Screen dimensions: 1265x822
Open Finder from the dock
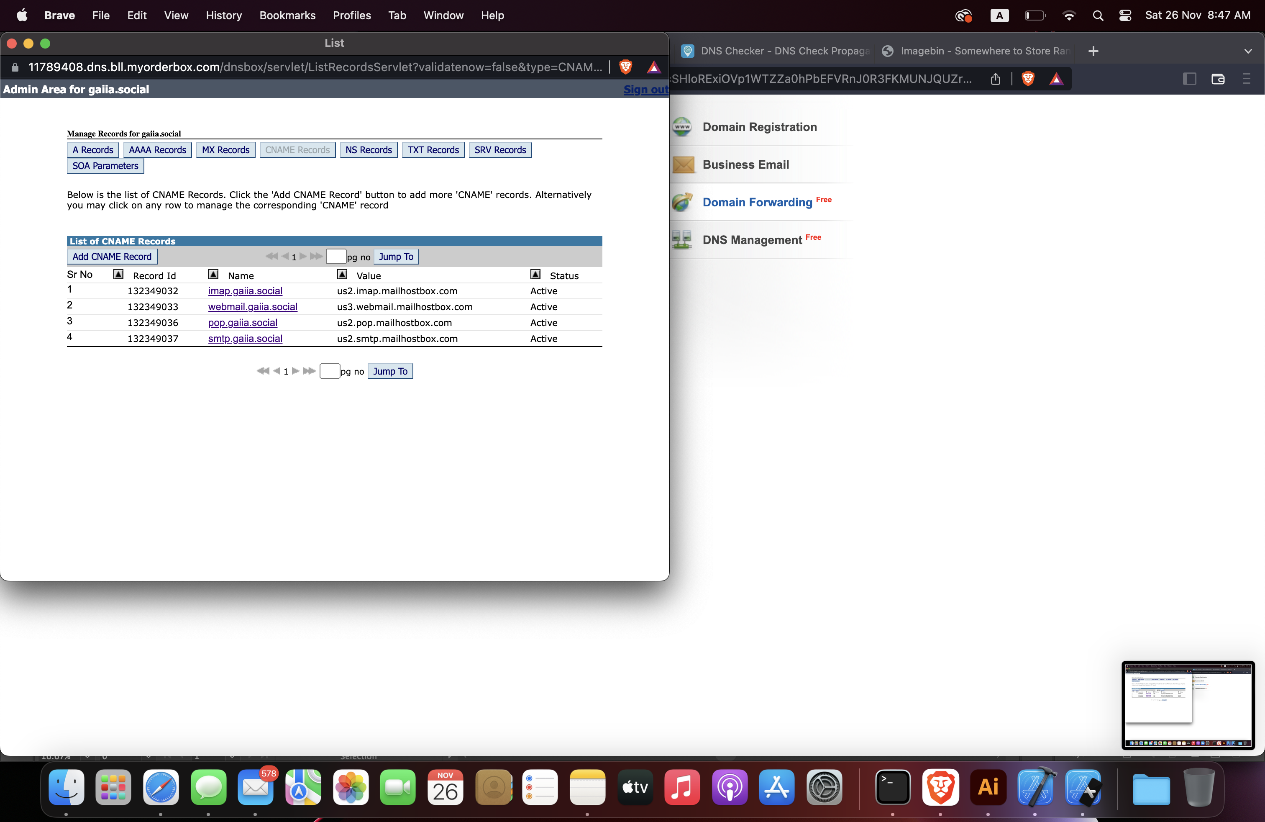(x=67, y=787)
